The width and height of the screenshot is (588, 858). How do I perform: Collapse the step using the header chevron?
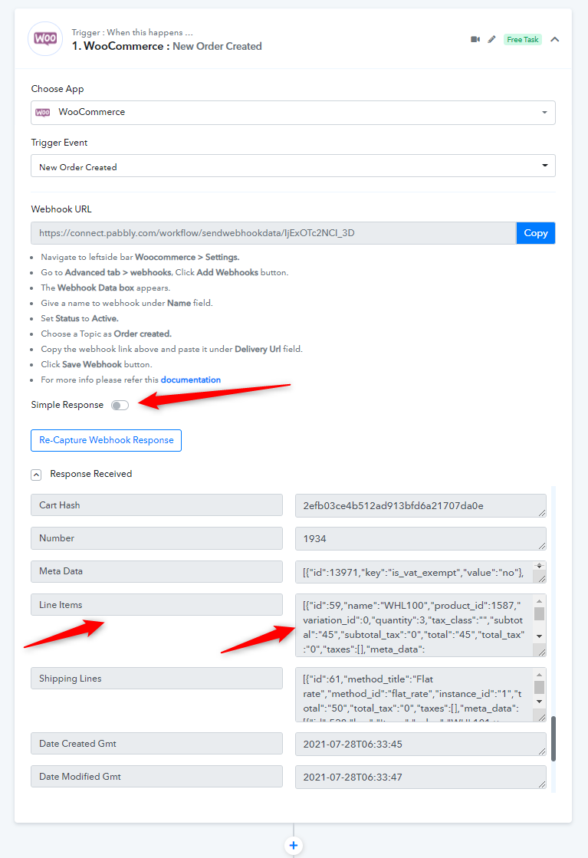(x=554, y=39)
